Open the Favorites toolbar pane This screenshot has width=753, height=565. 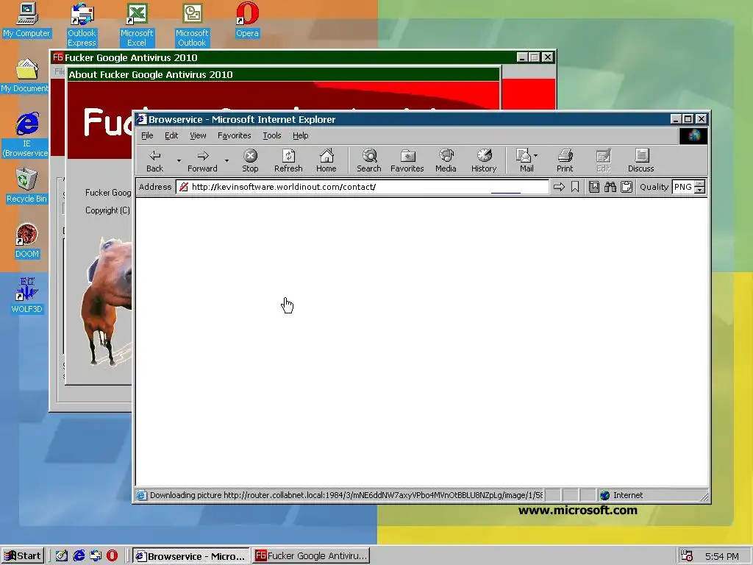click(407, 161)
